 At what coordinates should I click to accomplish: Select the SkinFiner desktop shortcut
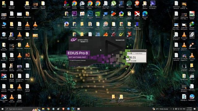pyautogui.click(x=192, y=35)
